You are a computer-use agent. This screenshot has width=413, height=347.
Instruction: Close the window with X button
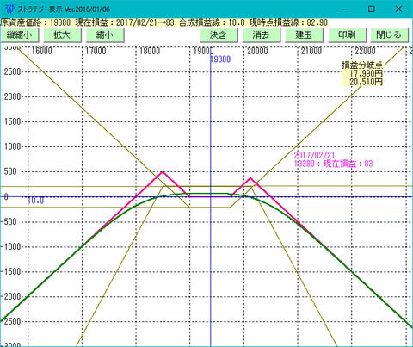click(398, 9)
